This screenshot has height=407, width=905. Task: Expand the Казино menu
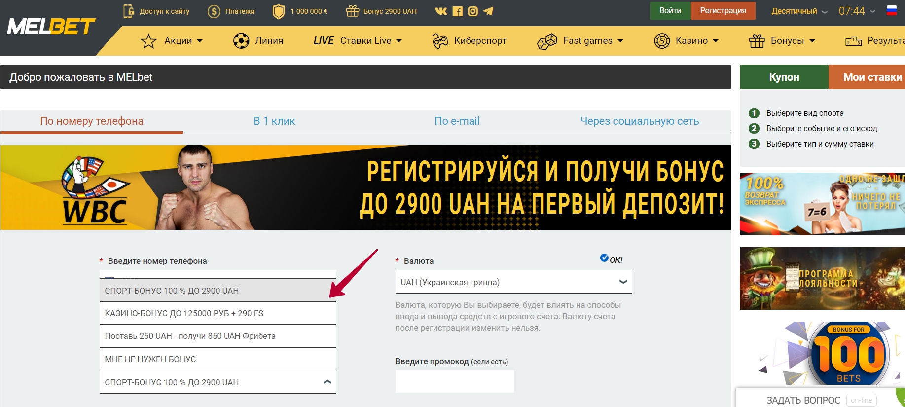(697, 41)
